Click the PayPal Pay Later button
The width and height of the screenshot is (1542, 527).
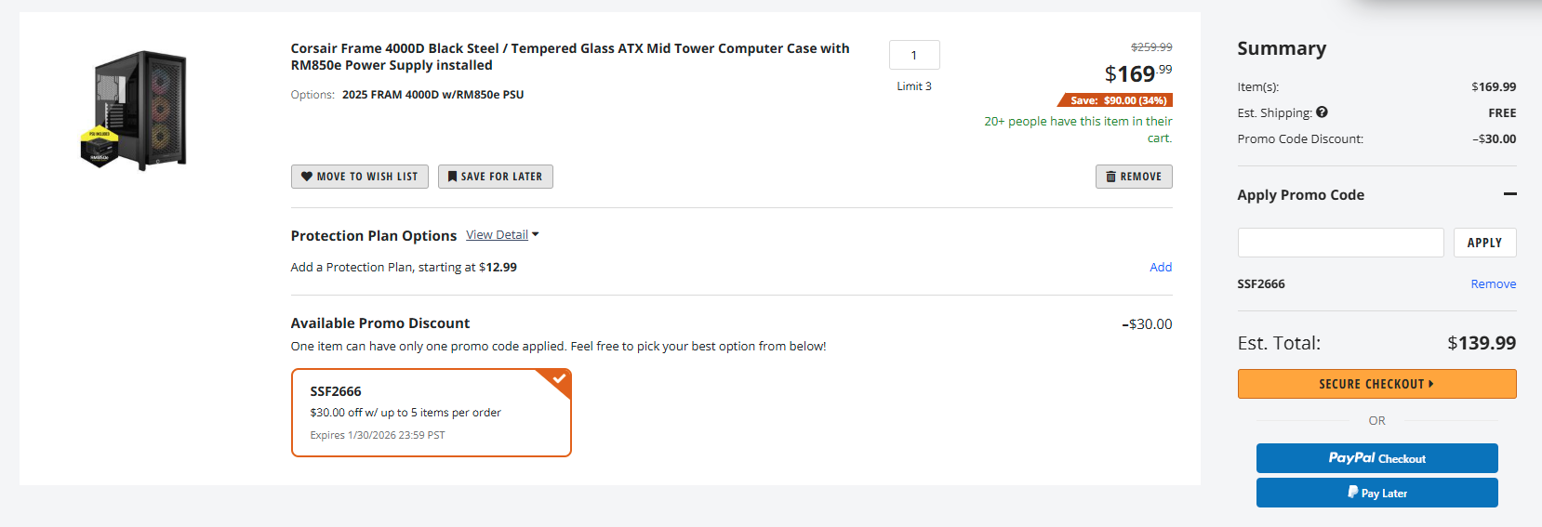1376,493
